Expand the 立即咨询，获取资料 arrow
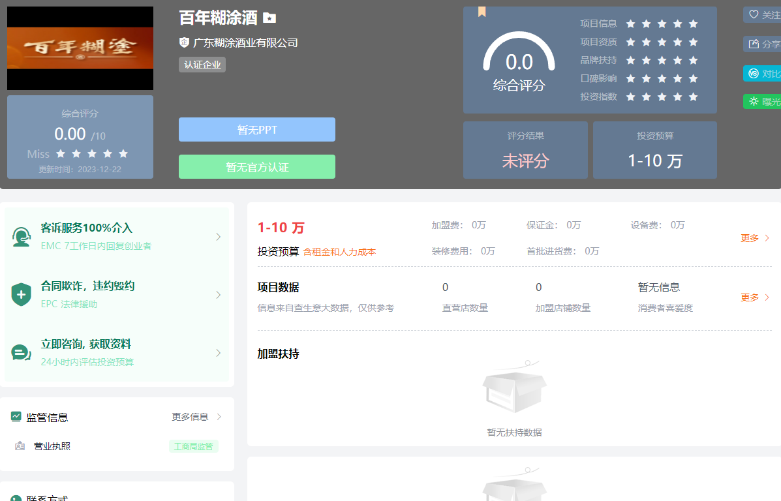The image size is (781, 501). tap(219, 353)
